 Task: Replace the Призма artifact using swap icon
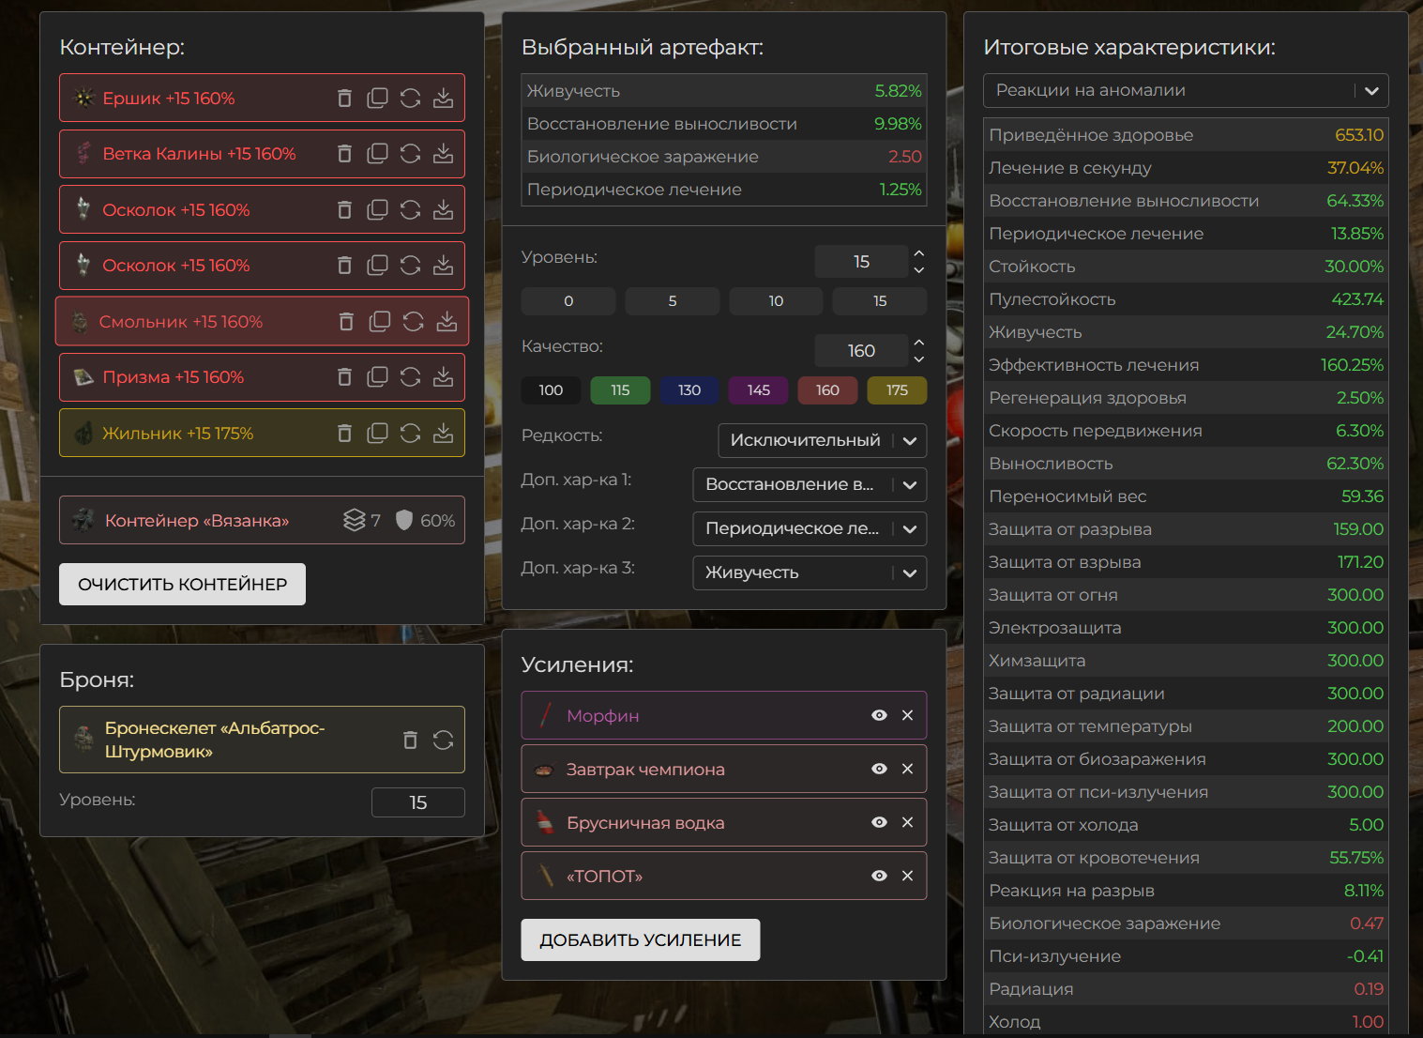[x=410, y=377]
